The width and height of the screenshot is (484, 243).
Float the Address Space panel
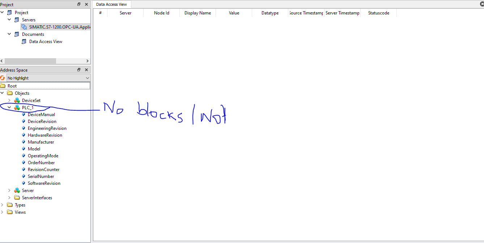click(79, 70)
